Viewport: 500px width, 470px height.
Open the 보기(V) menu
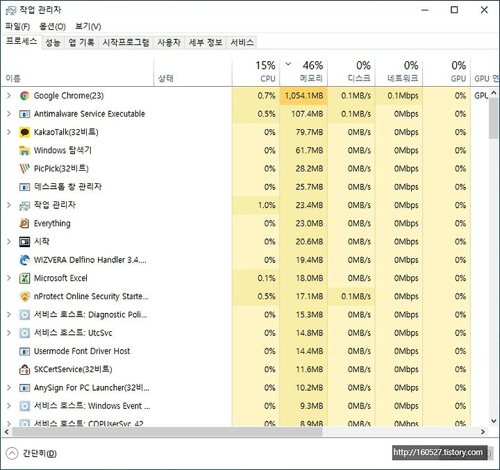(88, 26)
